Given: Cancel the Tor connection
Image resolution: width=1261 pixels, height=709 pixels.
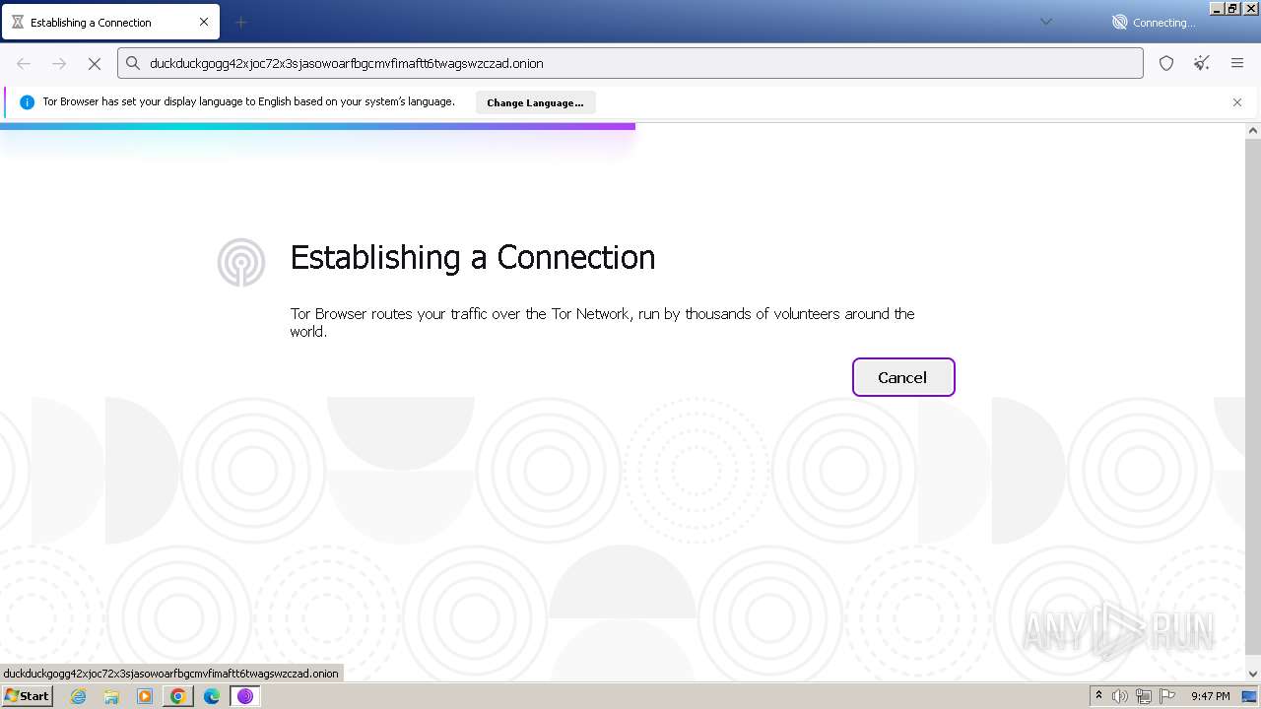Looking at the screenshot, I should pos(903,377).
